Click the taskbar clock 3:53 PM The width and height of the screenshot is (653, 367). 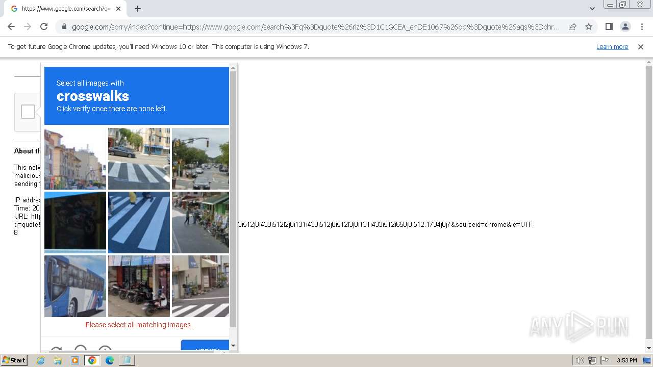point(626,360)
